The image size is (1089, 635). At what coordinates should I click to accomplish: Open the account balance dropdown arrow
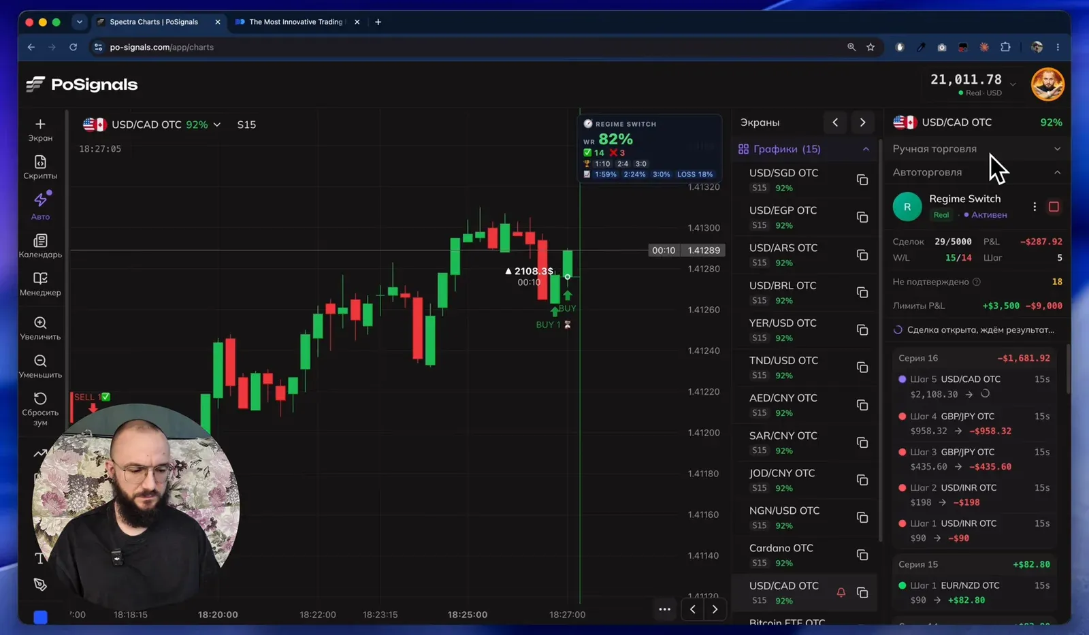coord(1013,84)
